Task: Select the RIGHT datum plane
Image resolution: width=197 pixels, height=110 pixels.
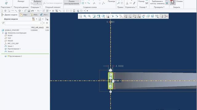Action: [x=10, y=35]
